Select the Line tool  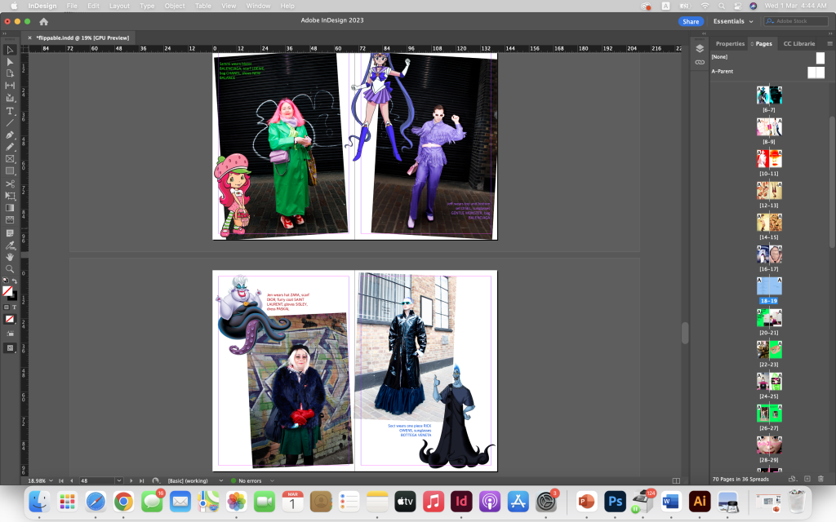[10, 122]
